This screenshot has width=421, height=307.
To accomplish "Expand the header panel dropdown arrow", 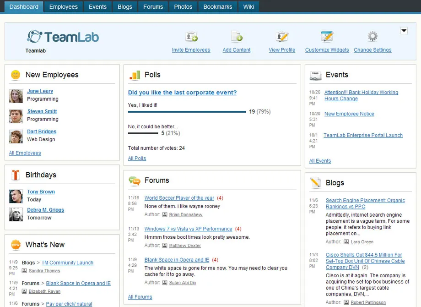I will coord(404,31).
